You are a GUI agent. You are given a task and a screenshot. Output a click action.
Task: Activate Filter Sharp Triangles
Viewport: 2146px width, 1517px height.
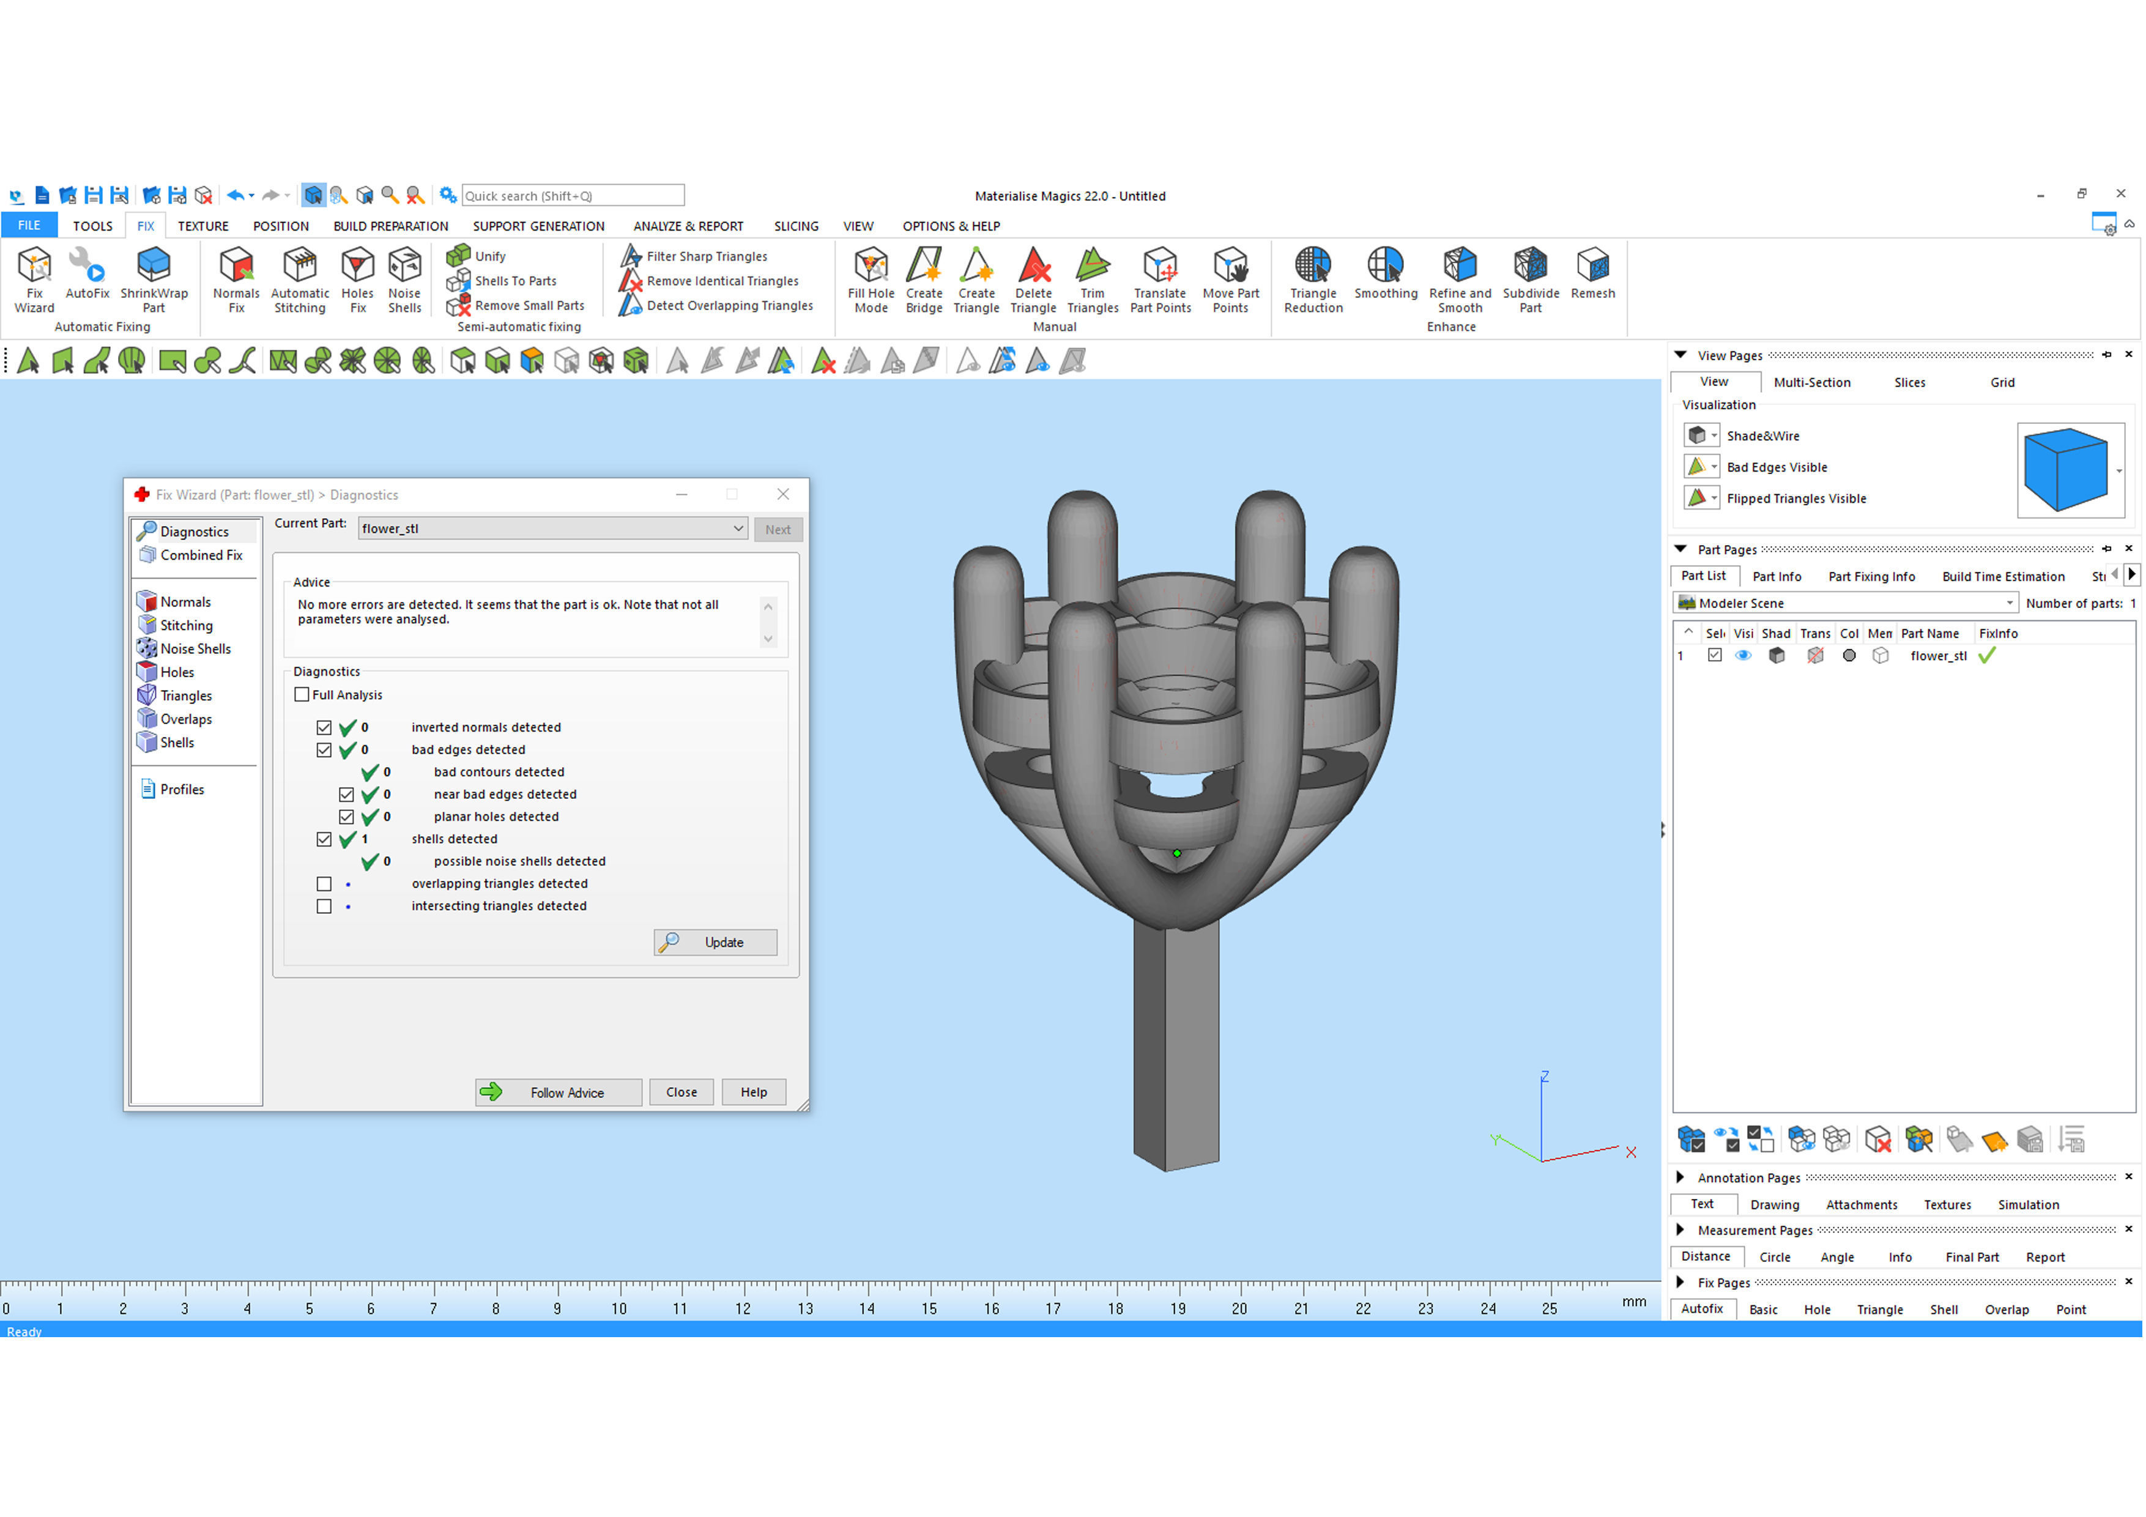(694, 255)
